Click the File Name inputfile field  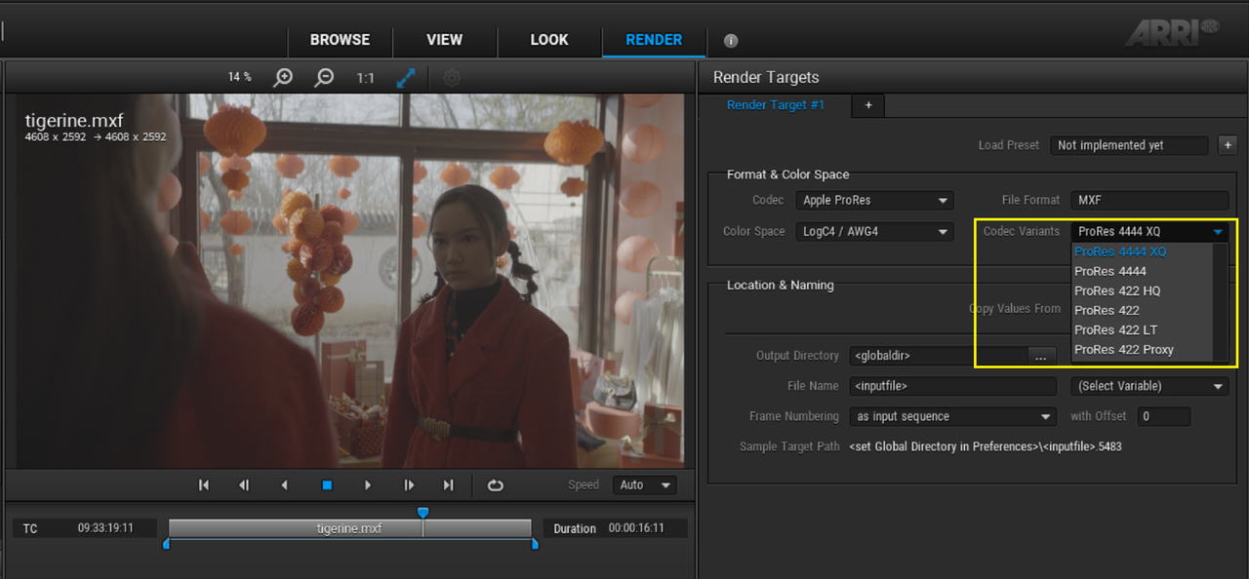pyautogui.click(x=952, y=386)
